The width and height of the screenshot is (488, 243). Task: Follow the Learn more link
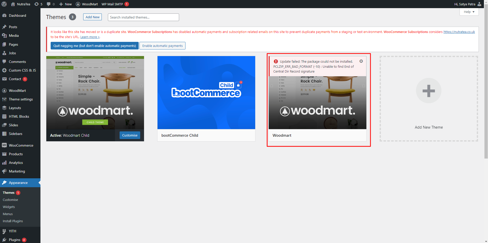pos(90,37)
